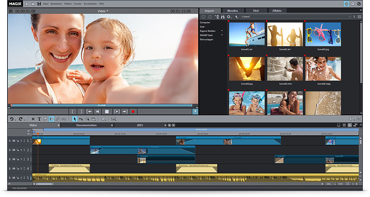This screenshot has width=370, height=197.
Task: Click the insert object bracket icon
Action: (113, 119)
